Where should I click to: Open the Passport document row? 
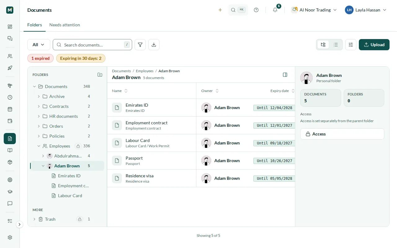[201, 161]
